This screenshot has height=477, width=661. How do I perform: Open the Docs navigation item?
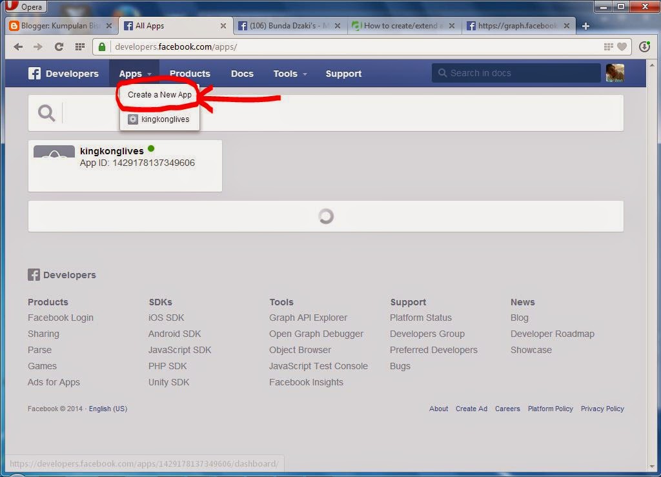[x=242, y=74]
